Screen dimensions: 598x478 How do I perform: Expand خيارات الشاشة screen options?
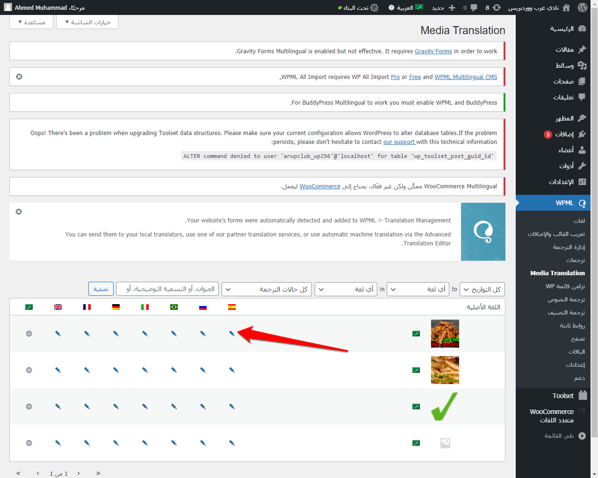point(87,22)
